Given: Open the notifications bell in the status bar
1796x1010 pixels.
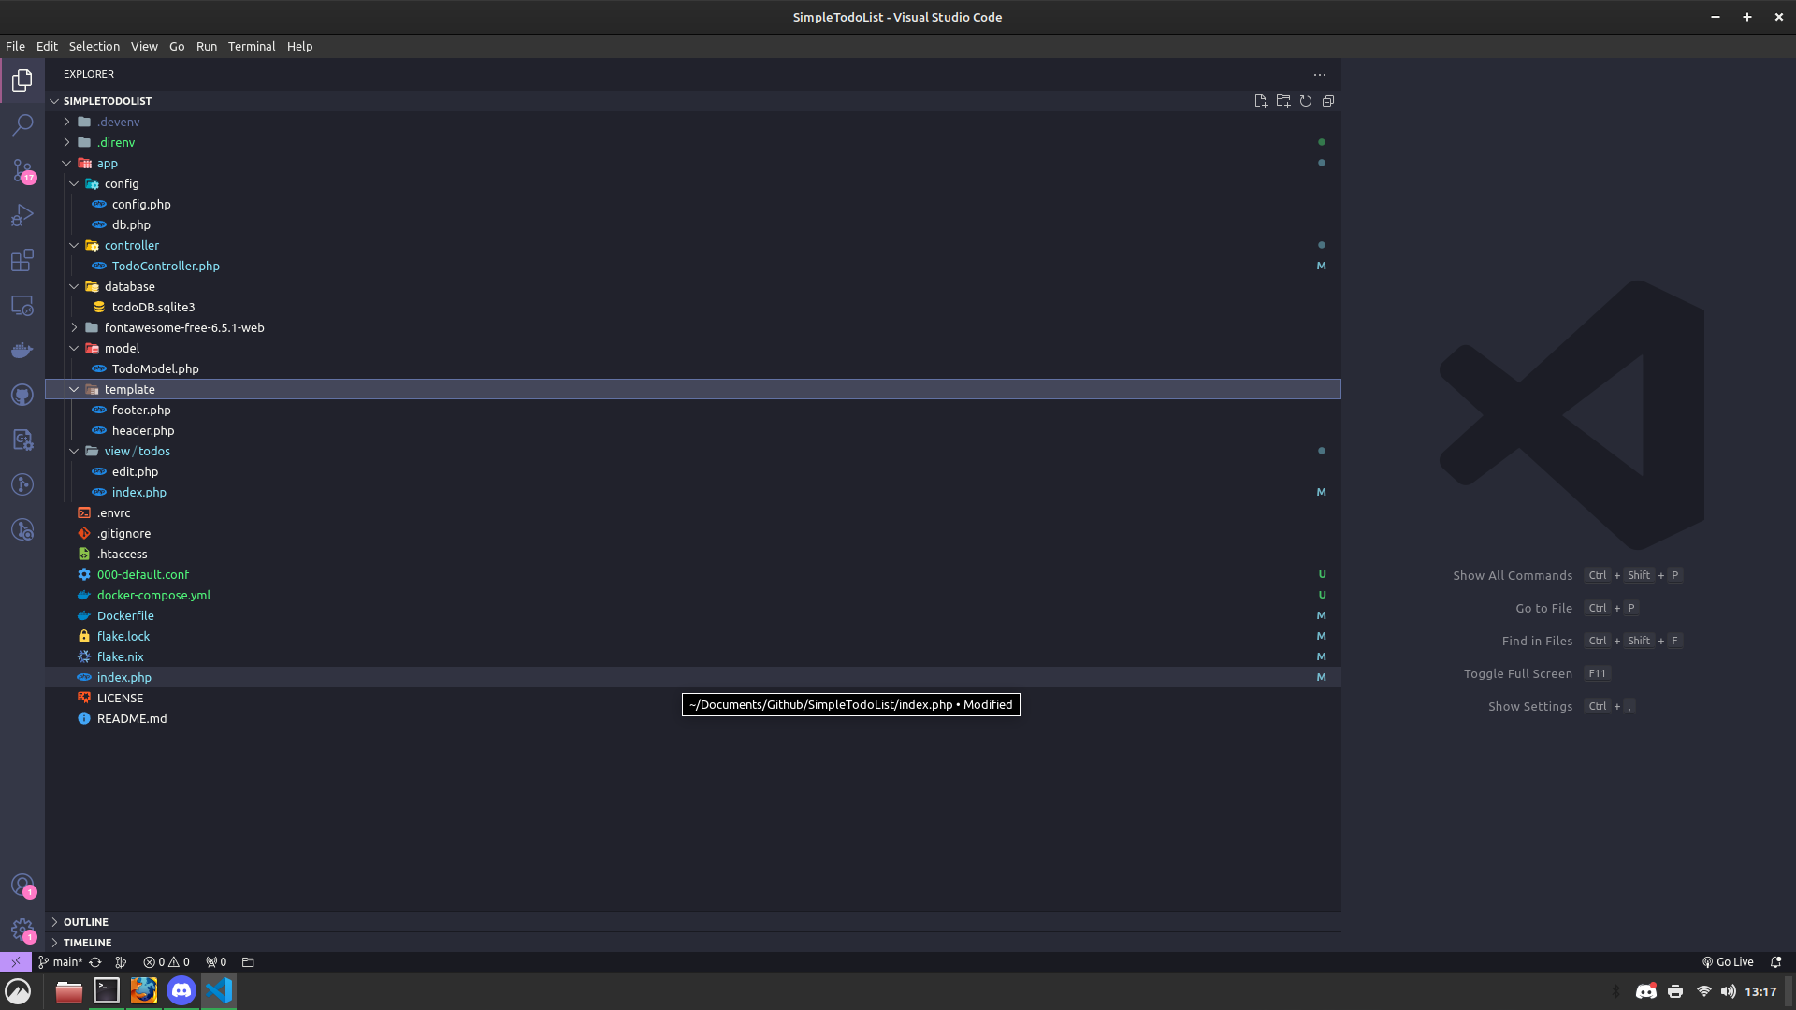Looking at the screenshot, I should tap(1775, 961).
